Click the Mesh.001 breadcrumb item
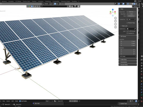 click(x=7, y=104)
